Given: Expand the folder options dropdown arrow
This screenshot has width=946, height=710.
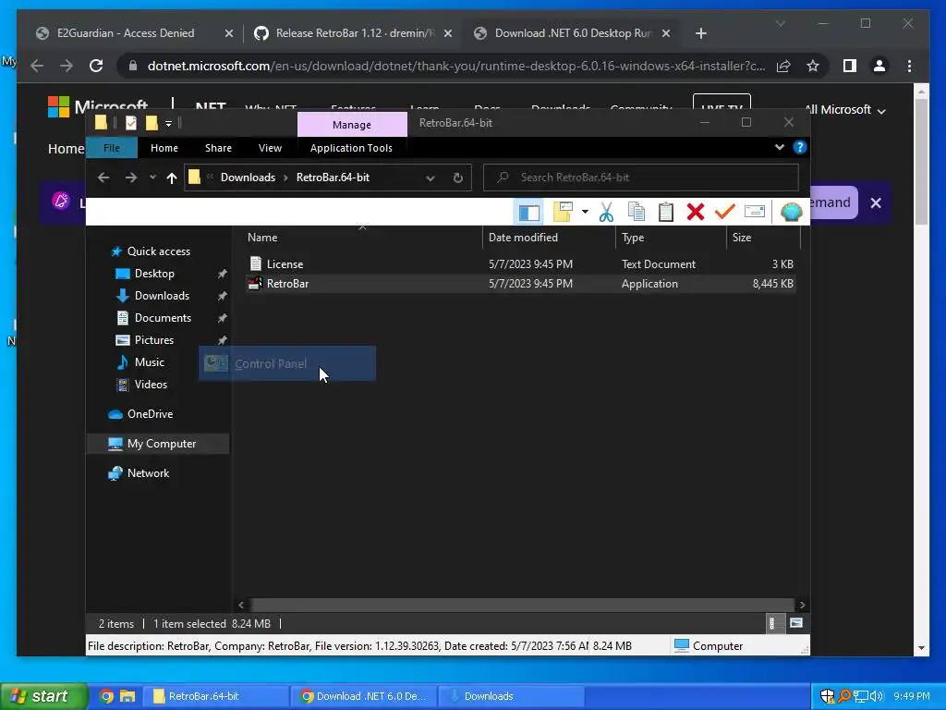Looking at the screenshot, I should (585, 212).
